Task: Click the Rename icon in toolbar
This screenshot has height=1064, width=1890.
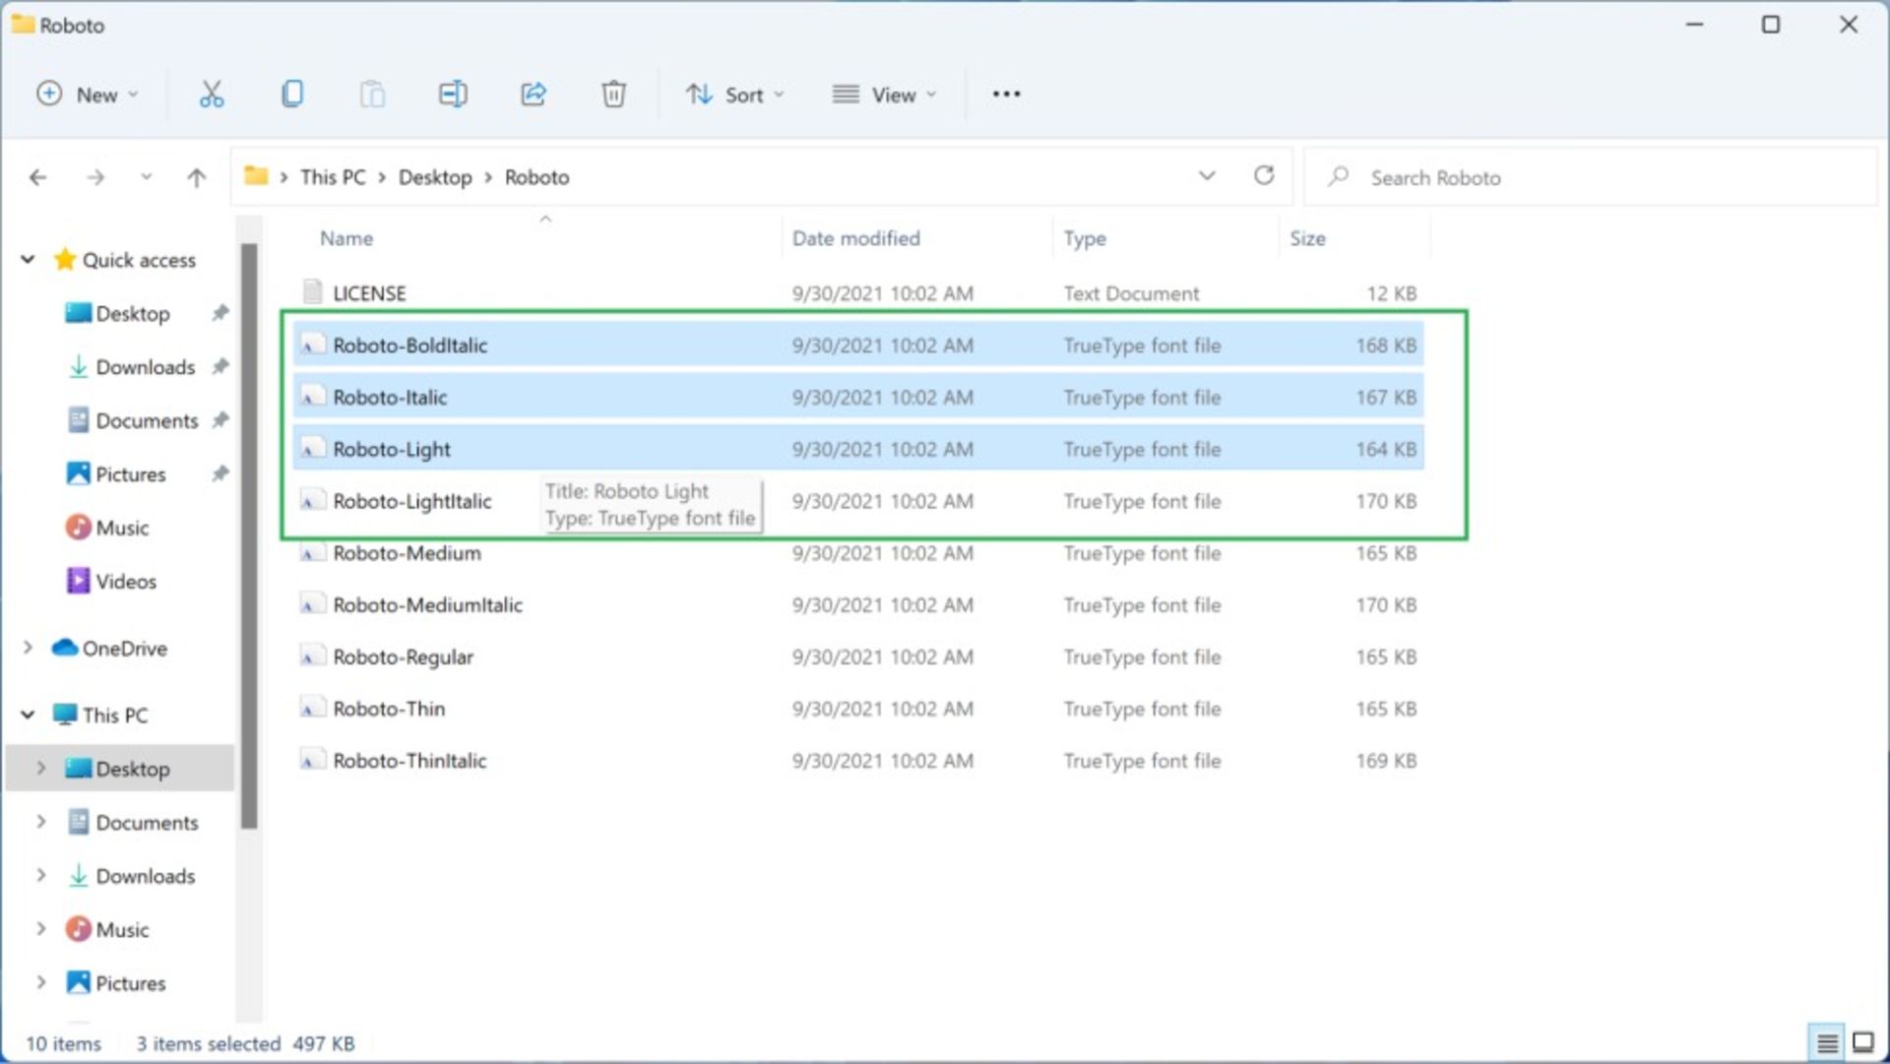Action: click(x=453, y=94)
